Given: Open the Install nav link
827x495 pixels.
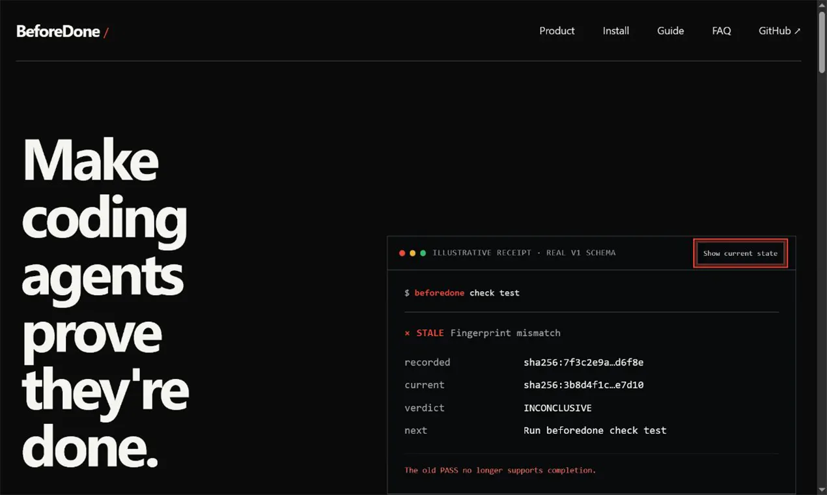Looking at the screenshot, I should (x=615, y=31).
